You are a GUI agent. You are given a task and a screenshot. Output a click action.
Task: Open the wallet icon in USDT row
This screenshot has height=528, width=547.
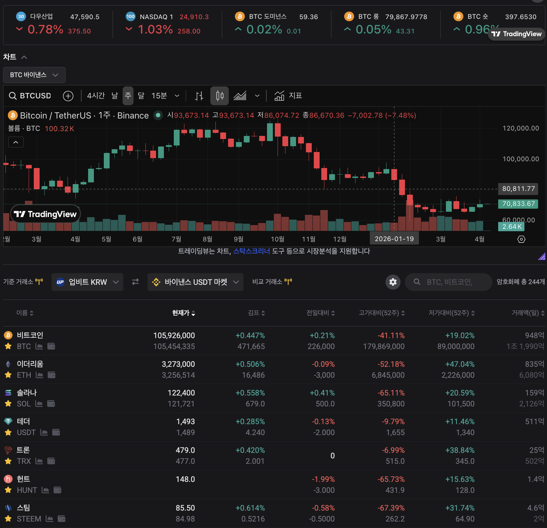click(56, 432)
